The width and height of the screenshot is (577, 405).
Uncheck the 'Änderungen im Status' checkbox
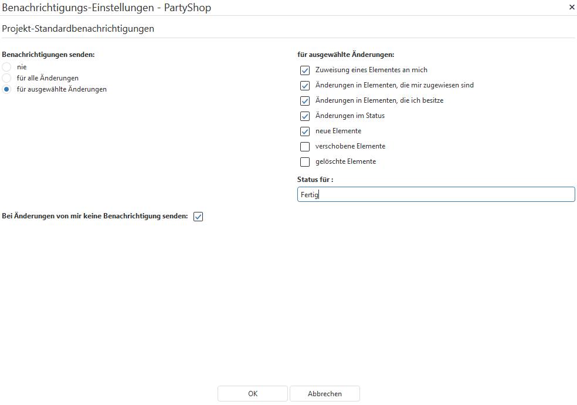[305, 116]
